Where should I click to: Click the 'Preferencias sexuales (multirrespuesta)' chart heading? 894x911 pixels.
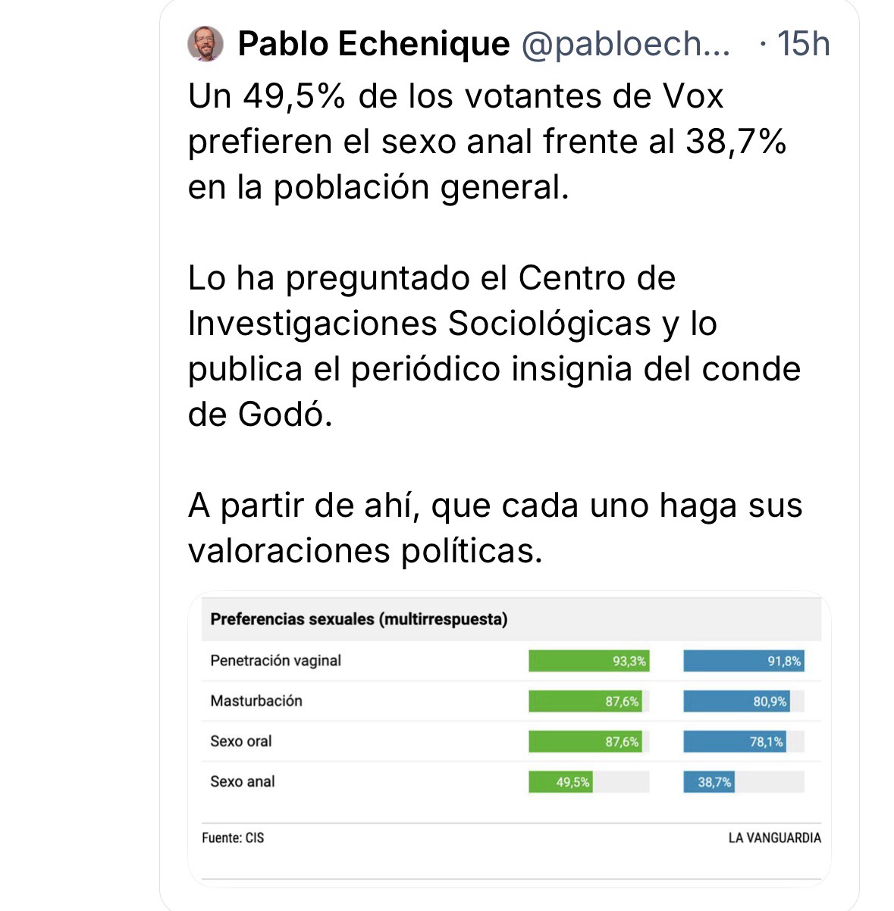point(359,619)
